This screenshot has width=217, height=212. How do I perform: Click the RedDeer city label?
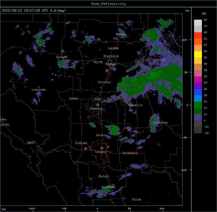click(111, 64)
